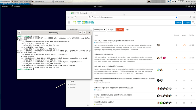Screen dimensions: 196x110
Task: Sort topics by Views column header
Action: [x=184, y=35]
